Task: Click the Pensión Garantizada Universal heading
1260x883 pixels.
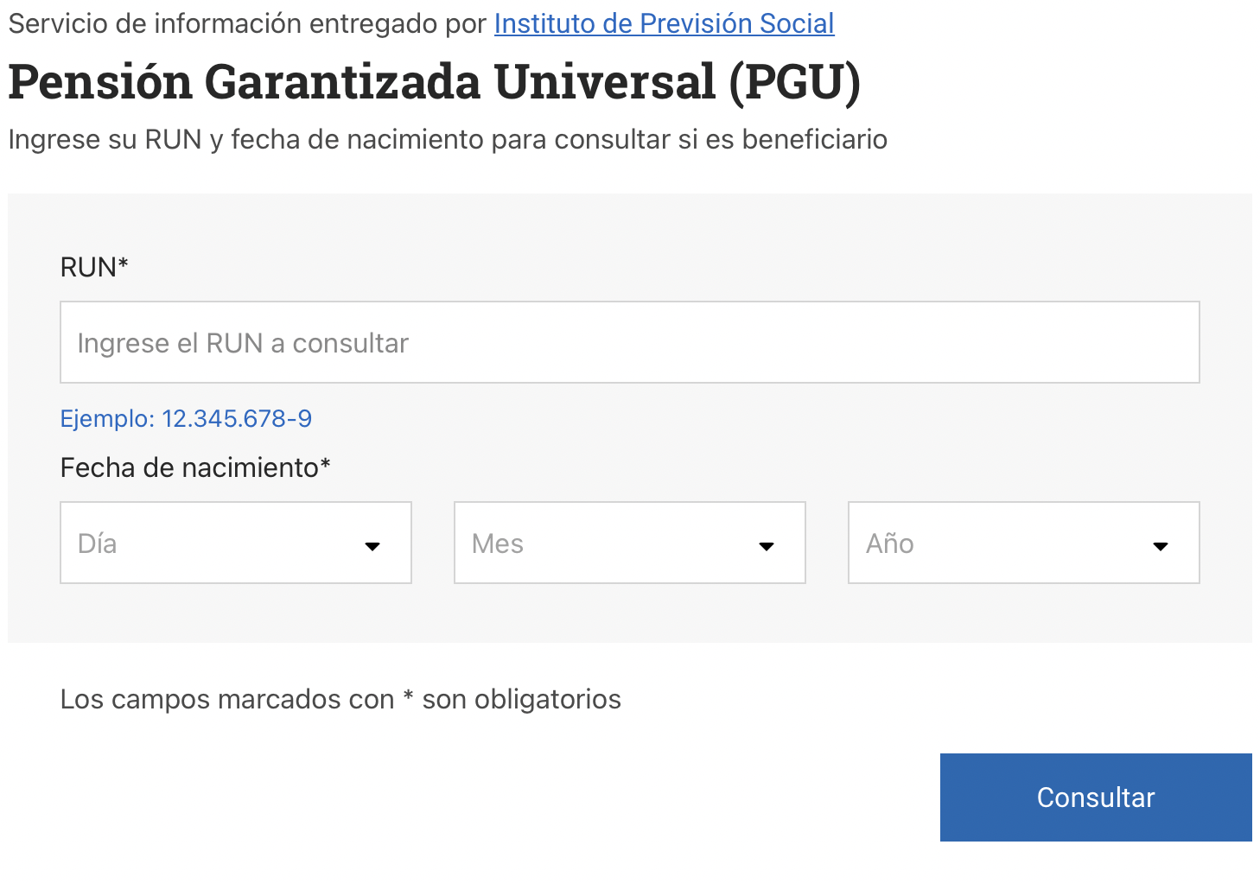Action: pyautogui.click(x=363, y=82)
